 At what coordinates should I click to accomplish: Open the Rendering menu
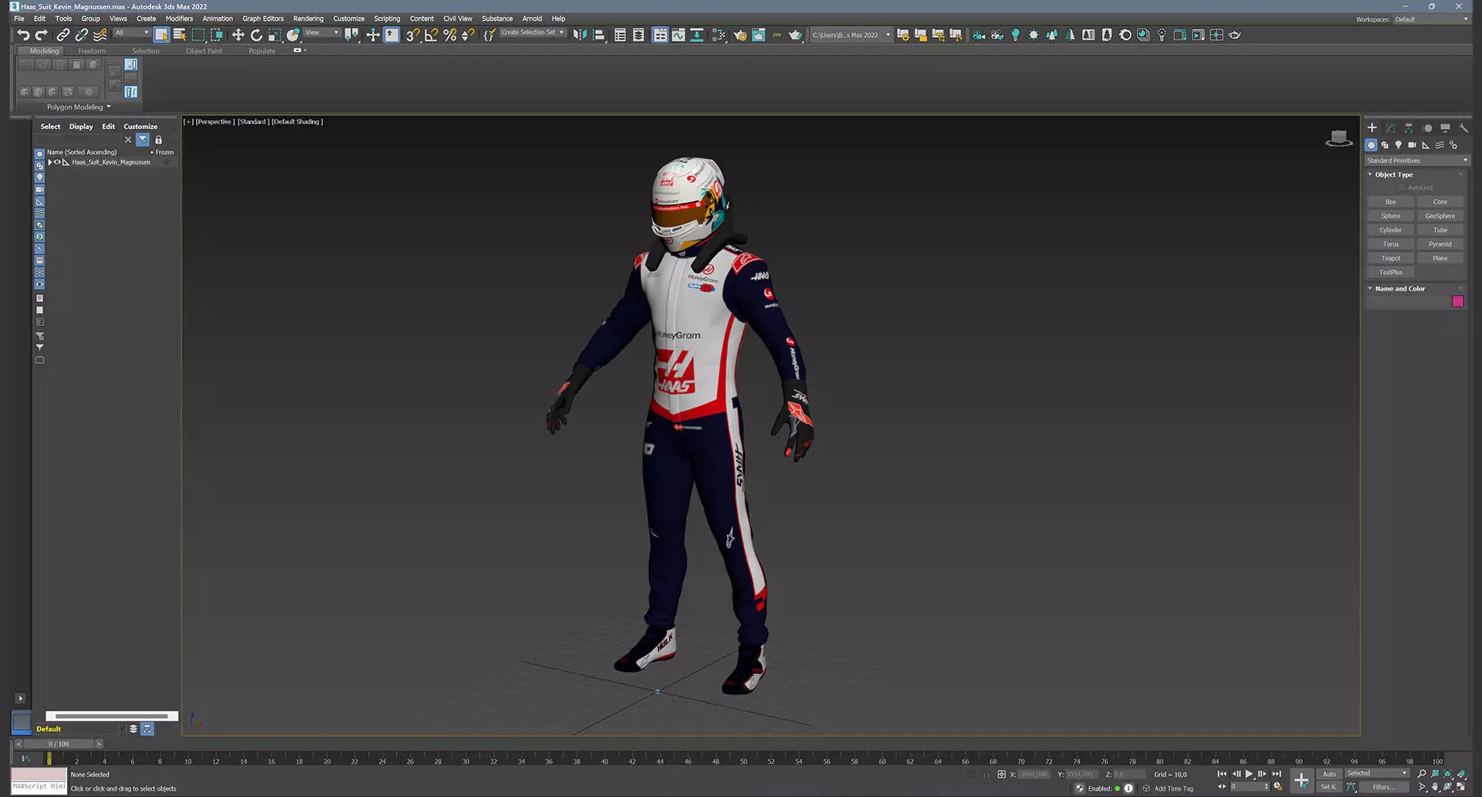308,19
